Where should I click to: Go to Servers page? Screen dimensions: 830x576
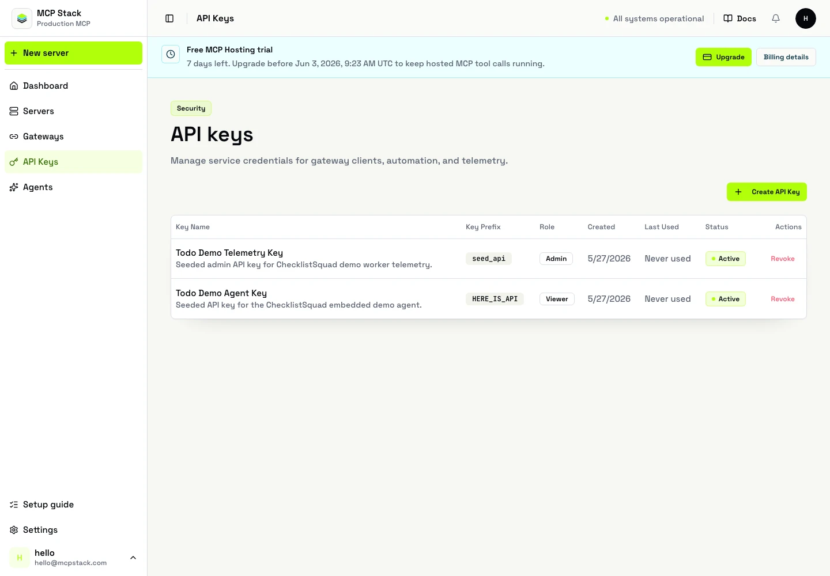click(73, 111)
